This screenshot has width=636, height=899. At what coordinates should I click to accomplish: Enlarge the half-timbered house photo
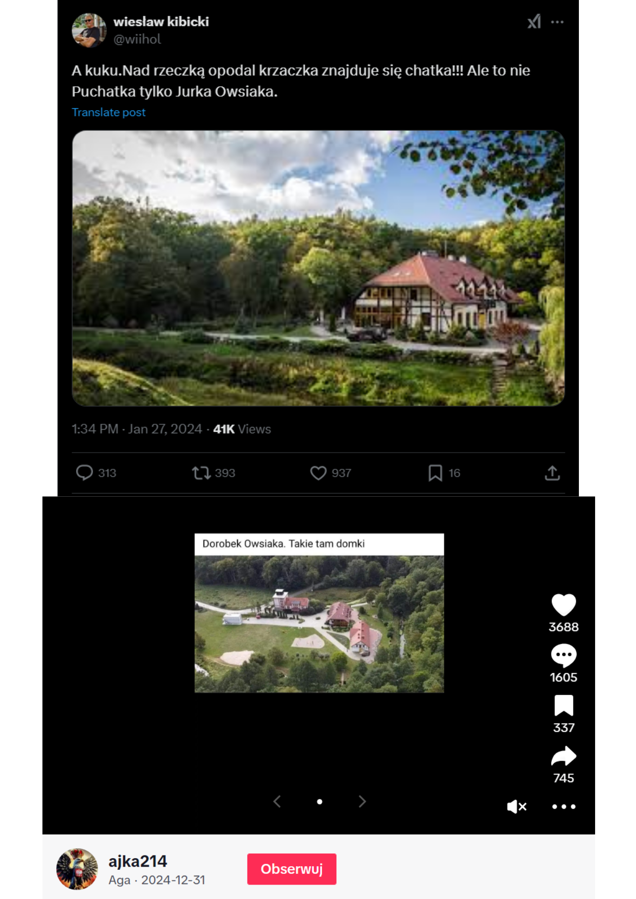point(318,268)
